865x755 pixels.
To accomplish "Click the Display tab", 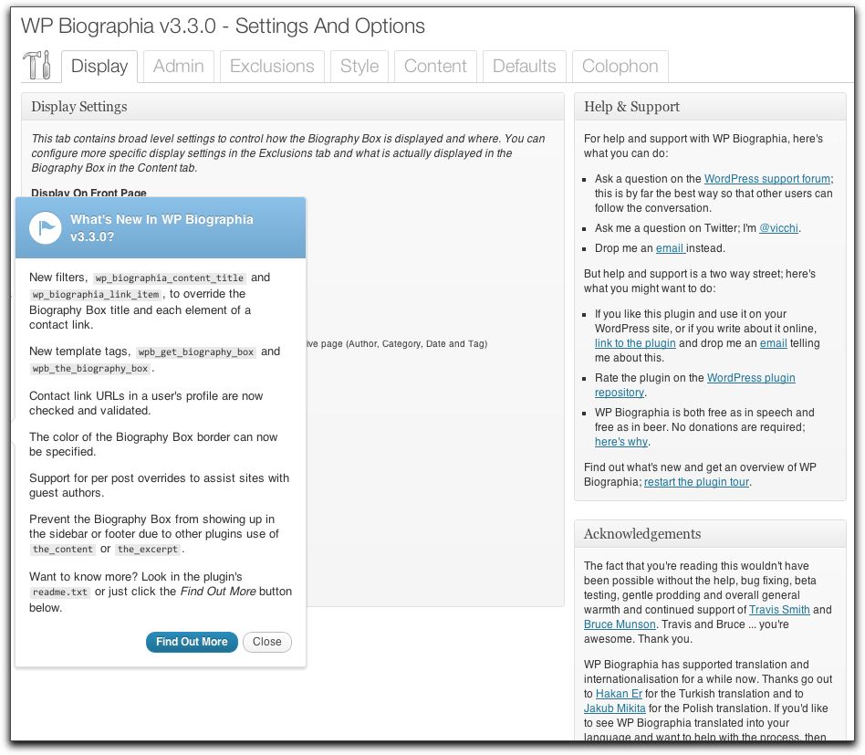I will pyautogui.click(x=99, y=67).
